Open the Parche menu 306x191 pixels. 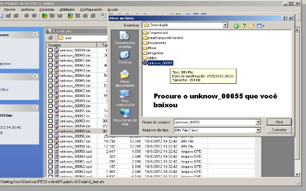(x=10, y=9)
